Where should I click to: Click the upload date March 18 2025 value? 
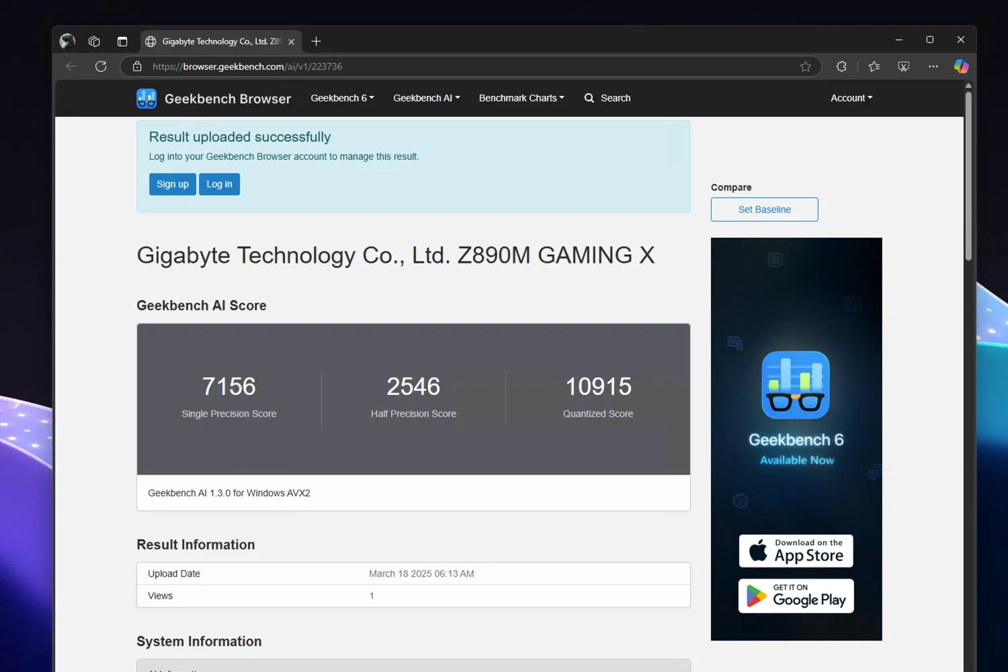click(421, 574)
